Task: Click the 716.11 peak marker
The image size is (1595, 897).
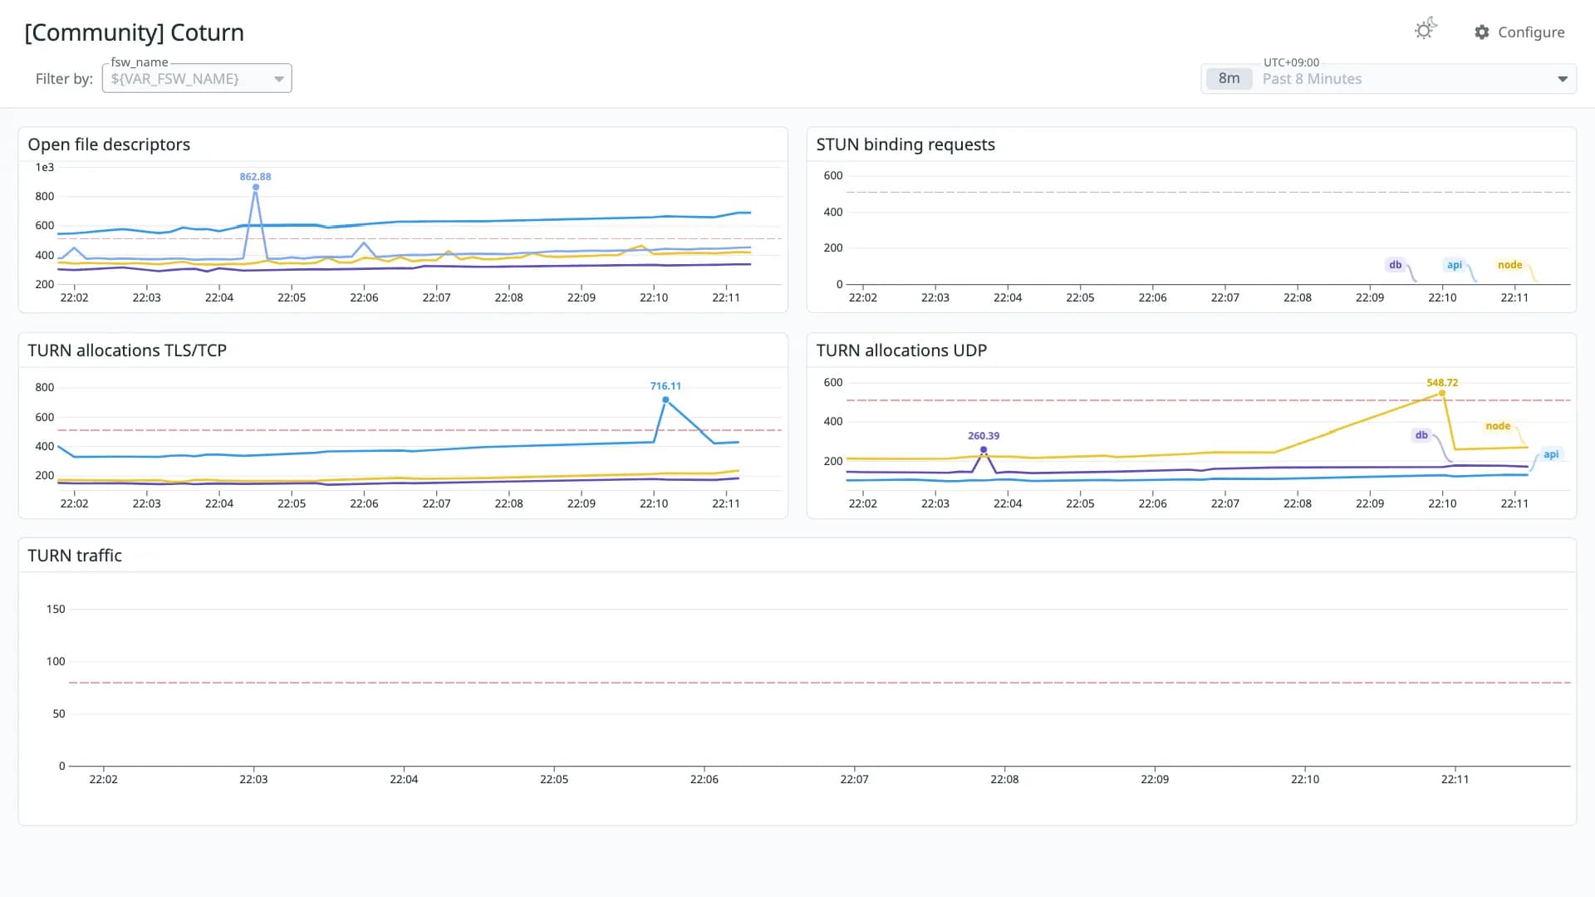Action: [x=665, y=399]
